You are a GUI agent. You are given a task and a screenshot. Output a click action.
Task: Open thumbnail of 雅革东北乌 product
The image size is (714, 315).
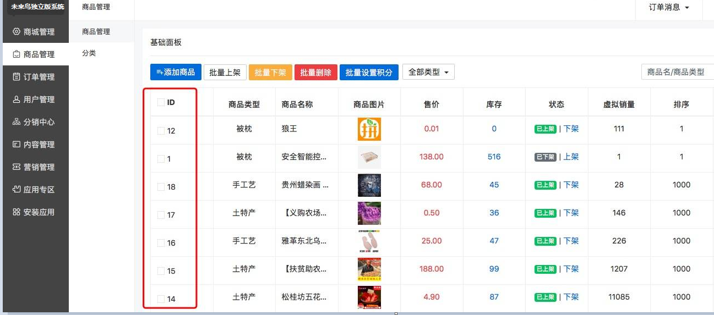click(369, 241)
